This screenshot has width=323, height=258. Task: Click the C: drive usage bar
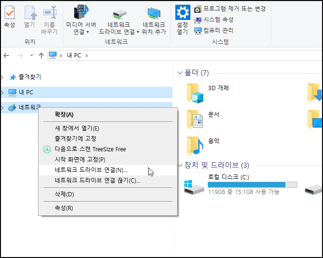[x=252, y=184]
